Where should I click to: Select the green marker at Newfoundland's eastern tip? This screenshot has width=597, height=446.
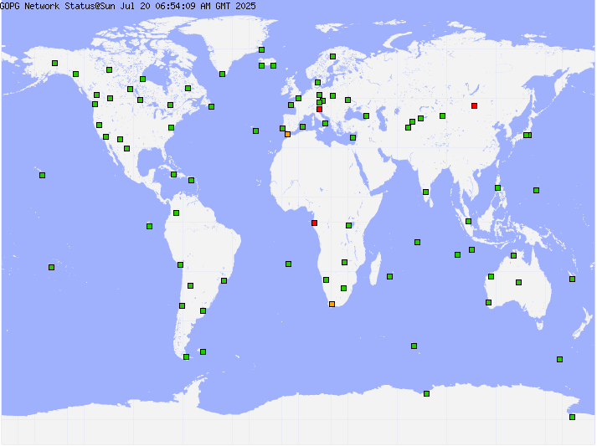212,107
